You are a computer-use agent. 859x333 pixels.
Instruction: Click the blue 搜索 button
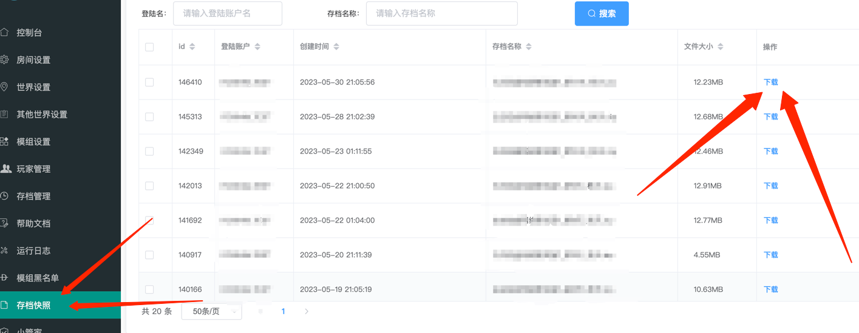601,14
